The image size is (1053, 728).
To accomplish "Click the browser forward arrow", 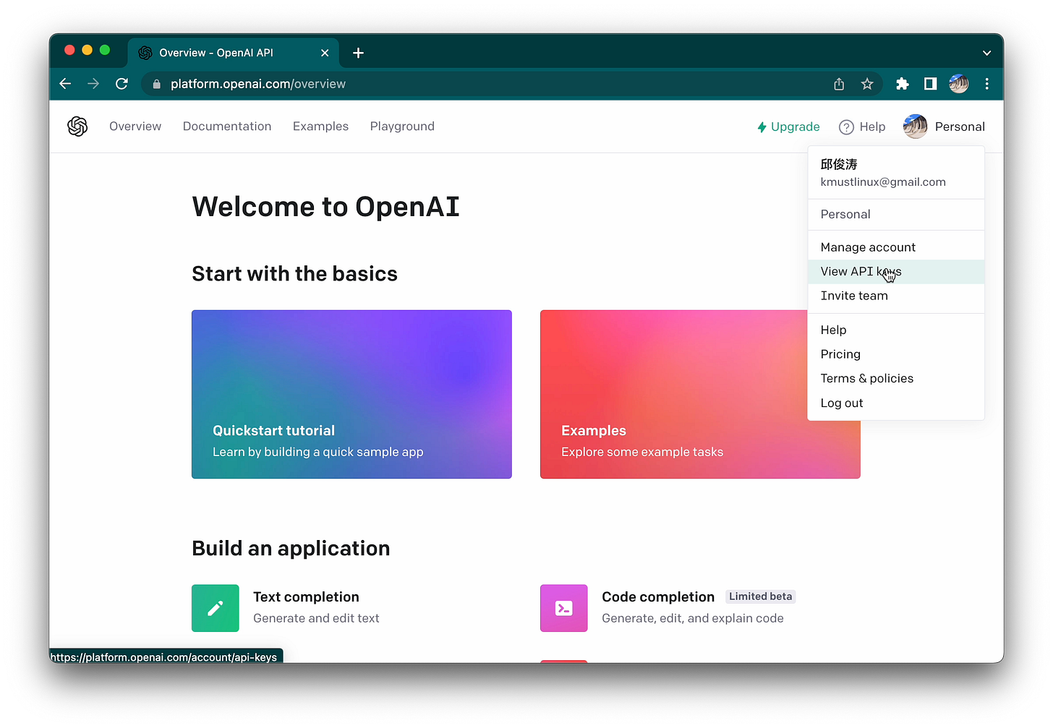I will [x=93, y=84].
